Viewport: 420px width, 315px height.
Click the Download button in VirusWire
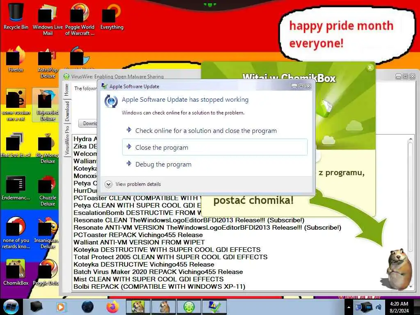88,123
